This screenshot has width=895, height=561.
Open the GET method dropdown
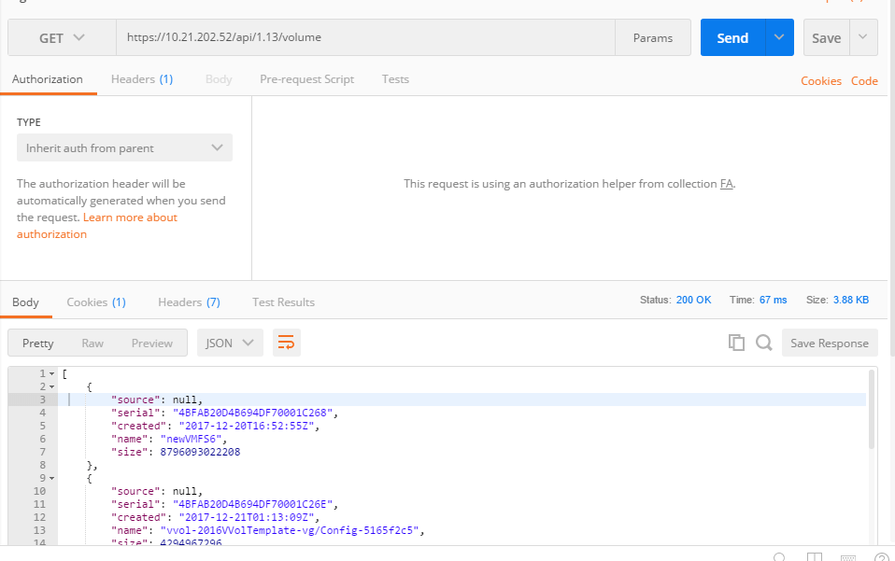tap(62, 37)
